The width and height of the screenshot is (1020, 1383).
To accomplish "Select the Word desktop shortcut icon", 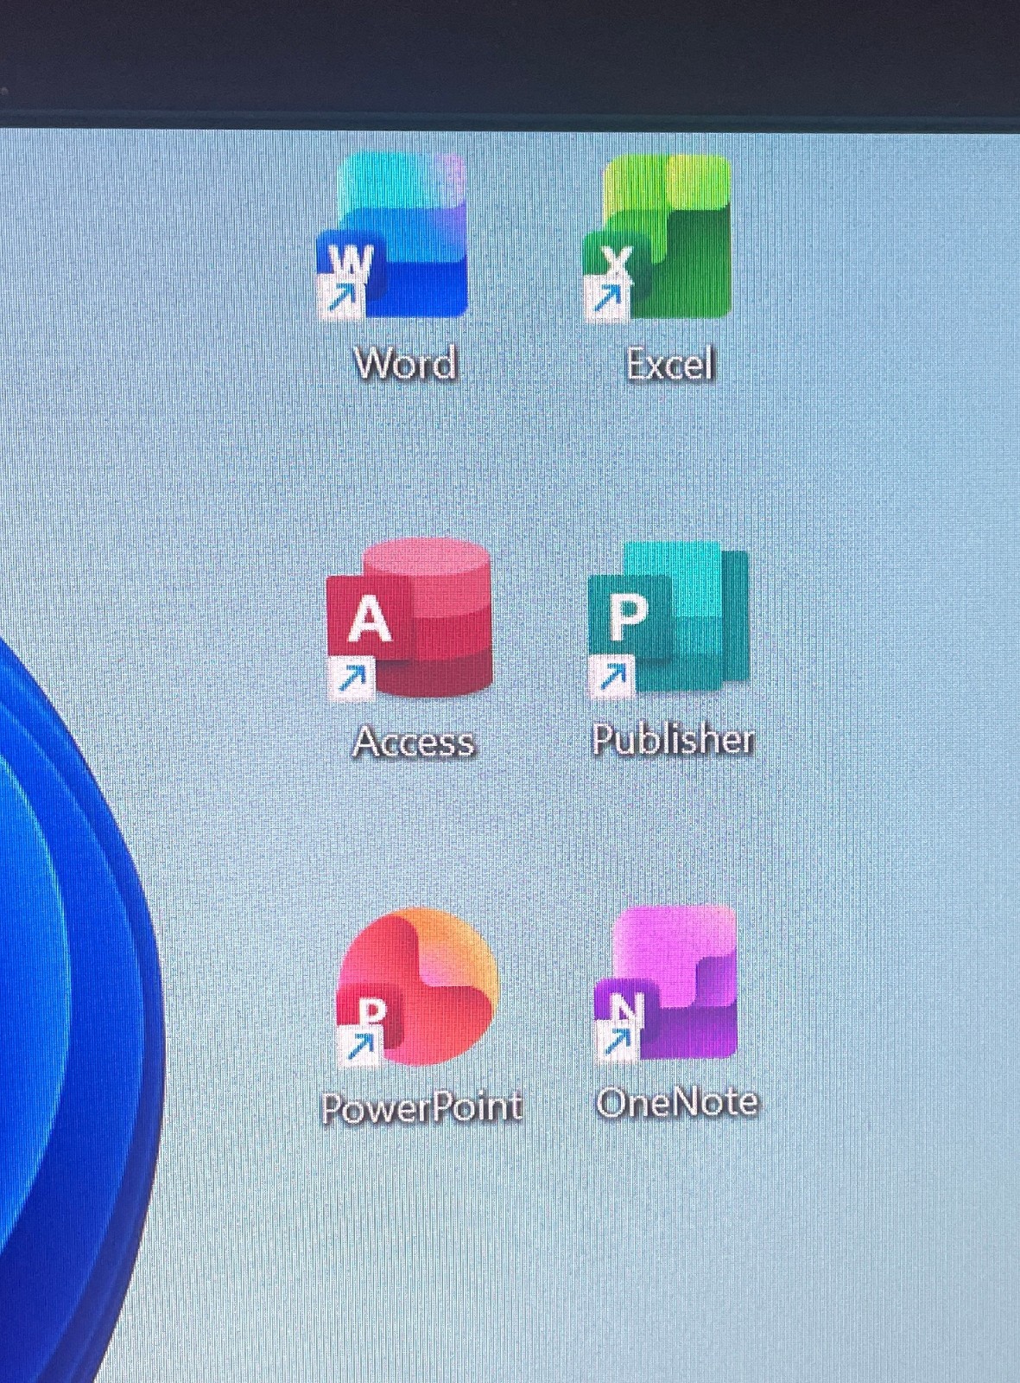I will [393, 236].
